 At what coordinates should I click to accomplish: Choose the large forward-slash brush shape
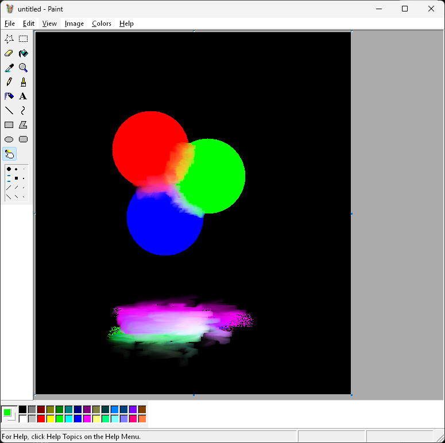9,188
